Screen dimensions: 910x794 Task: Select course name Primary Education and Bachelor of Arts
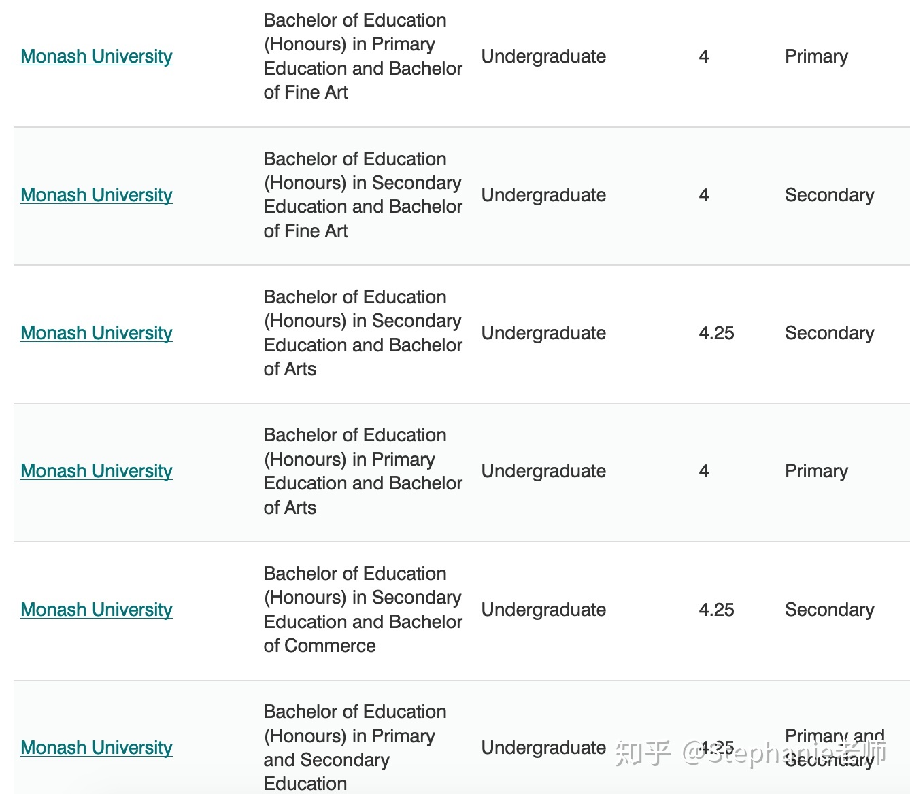[363, 471]
